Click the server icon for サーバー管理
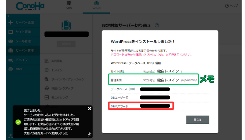The image size is (245, 140). [10, 51]
